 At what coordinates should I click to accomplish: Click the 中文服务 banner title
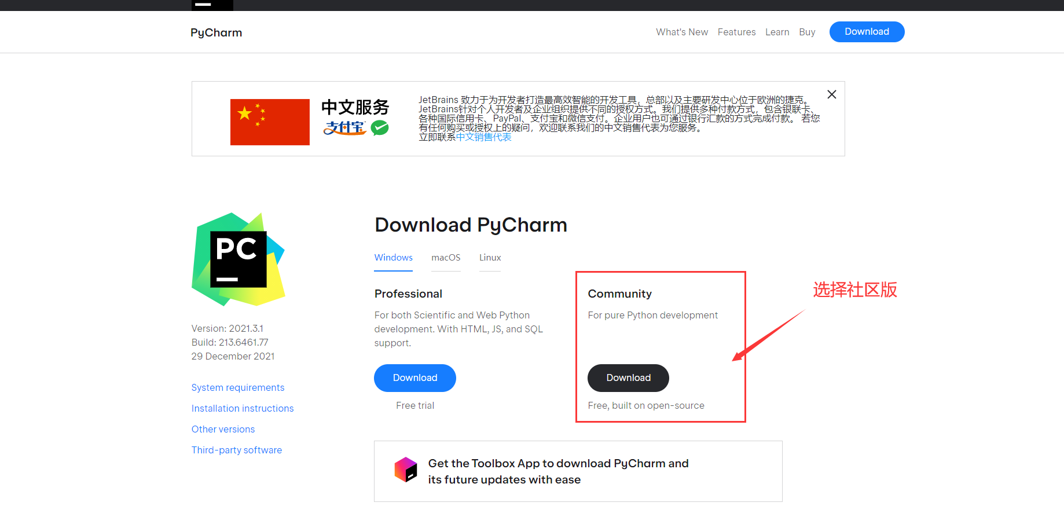pos(355,107)
